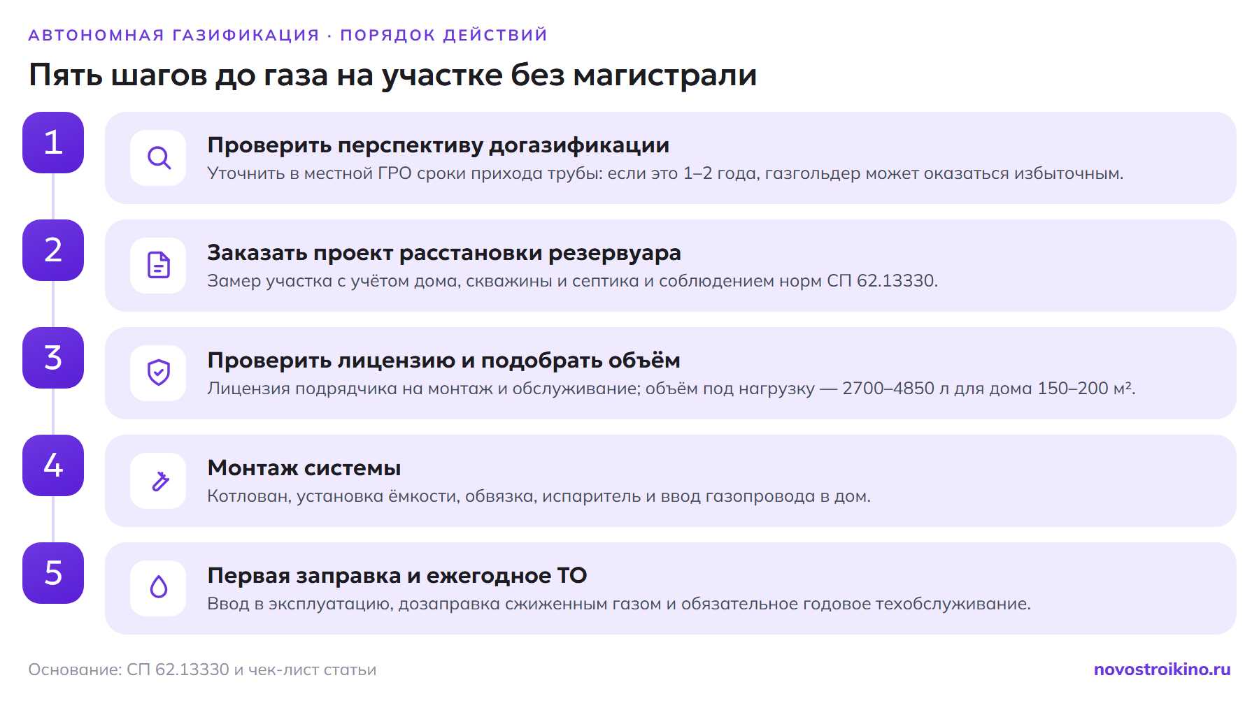
Task: Click the purple step number 2 badge
Action: (53, 250)
